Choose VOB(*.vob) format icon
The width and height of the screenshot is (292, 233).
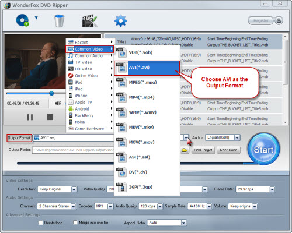[121, 52]
